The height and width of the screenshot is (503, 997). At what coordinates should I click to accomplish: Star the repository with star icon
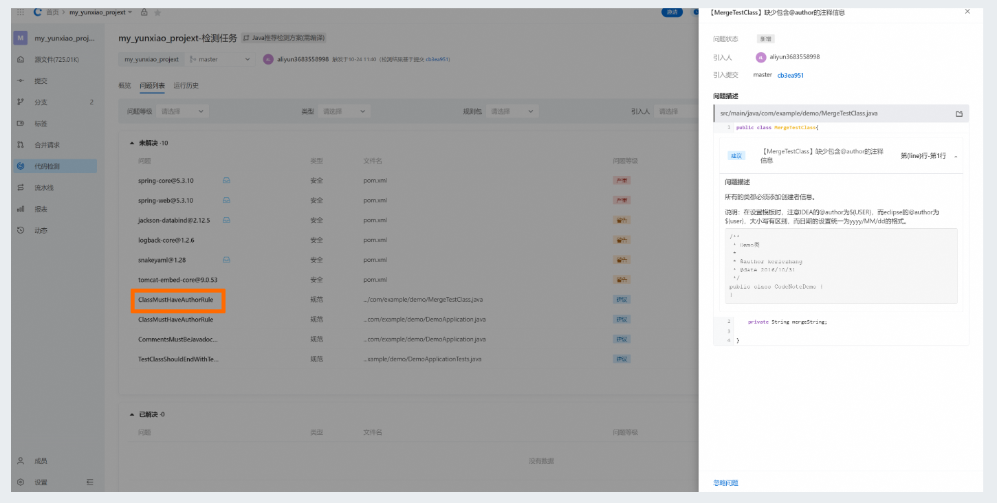[x=157, y=12]
